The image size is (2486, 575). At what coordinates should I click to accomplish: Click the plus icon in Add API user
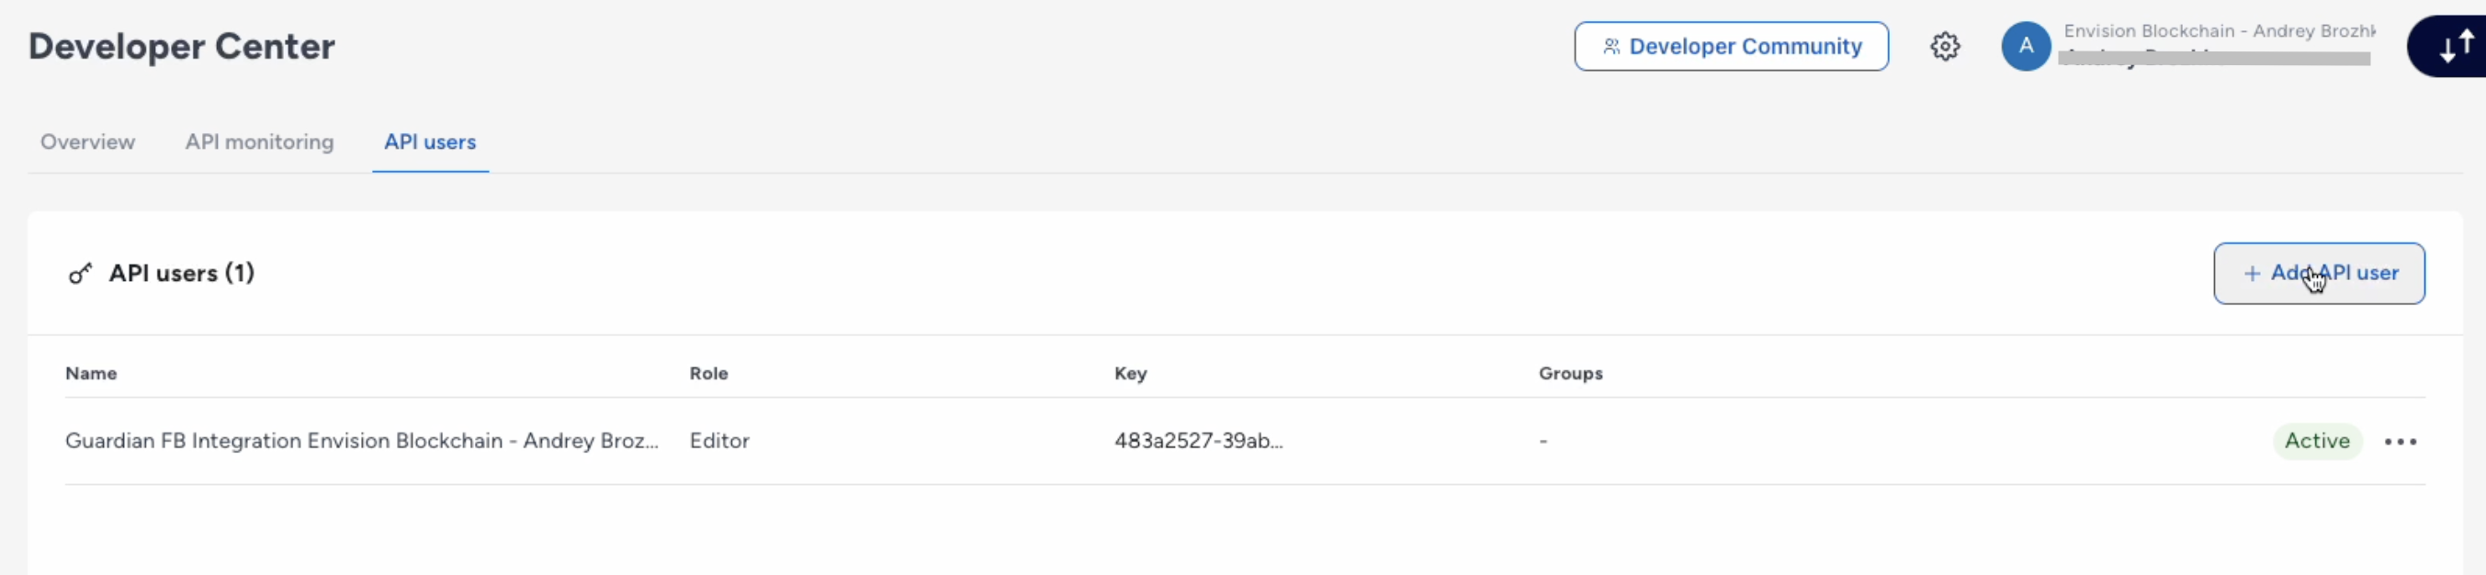2252,274
